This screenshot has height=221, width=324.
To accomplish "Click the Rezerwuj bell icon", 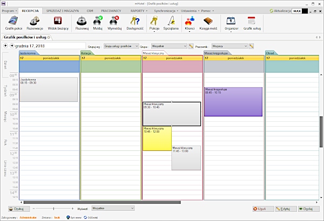I will 82,22.
